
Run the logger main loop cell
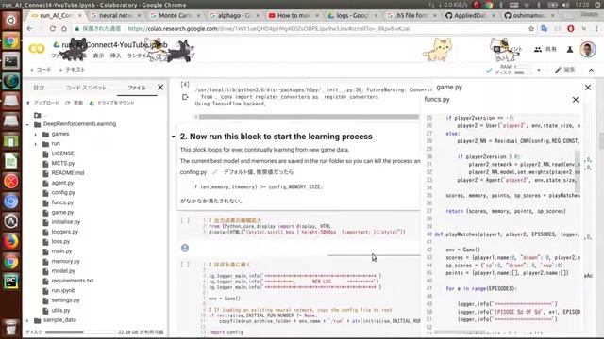tap(185, 264)
